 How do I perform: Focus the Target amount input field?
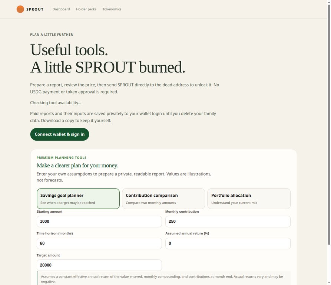coord(99,265)
